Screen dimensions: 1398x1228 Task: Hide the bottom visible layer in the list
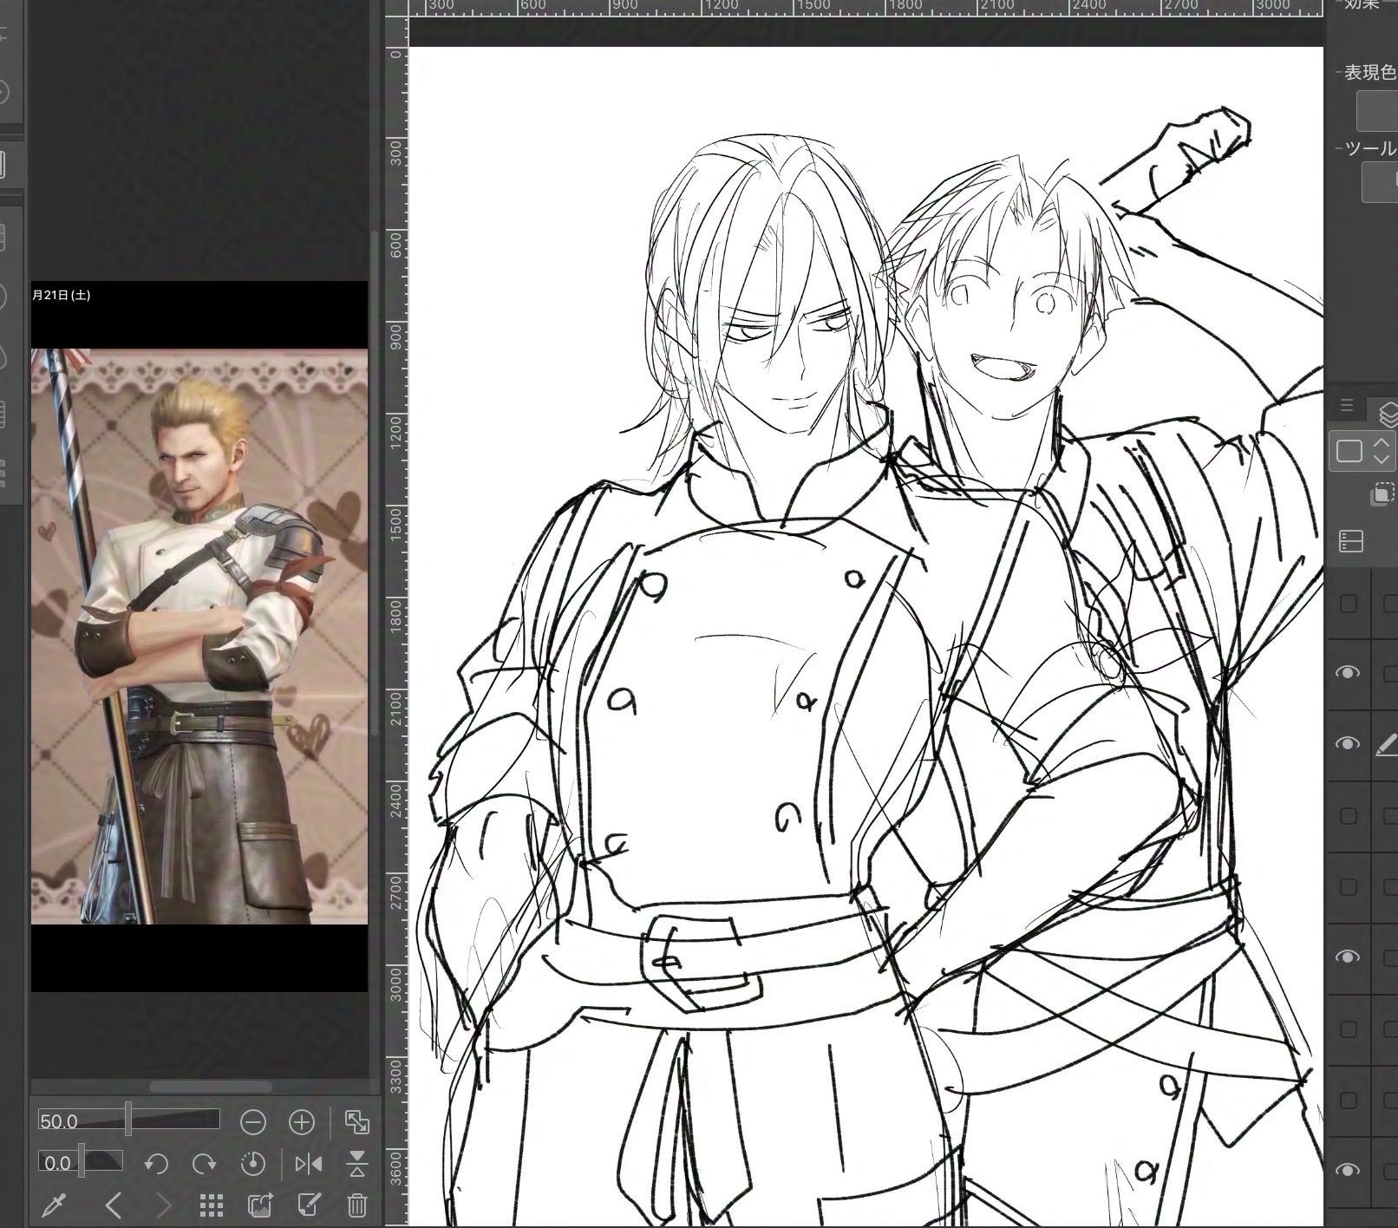click(1347, 1170)
